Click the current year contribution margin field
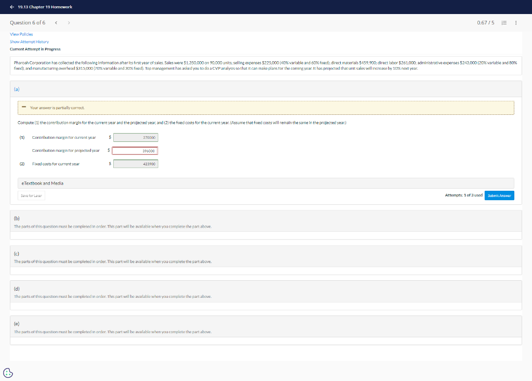The height and width of the screenshot is (381, 532). click(x=136, y=138)
